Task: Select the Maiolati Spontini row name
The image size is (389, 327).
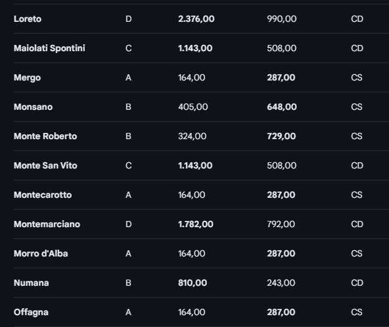Action: [x=49, y=48]
